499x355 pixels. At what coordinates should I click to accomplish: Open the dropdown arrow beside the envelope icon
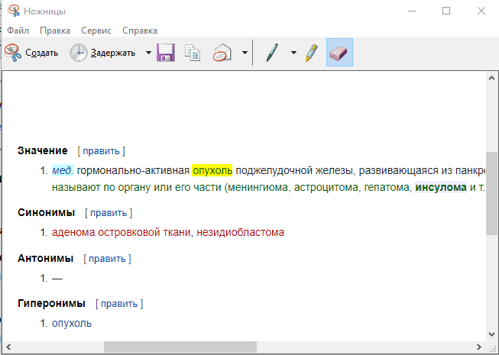pyautogui.click(x=244, y=53)
